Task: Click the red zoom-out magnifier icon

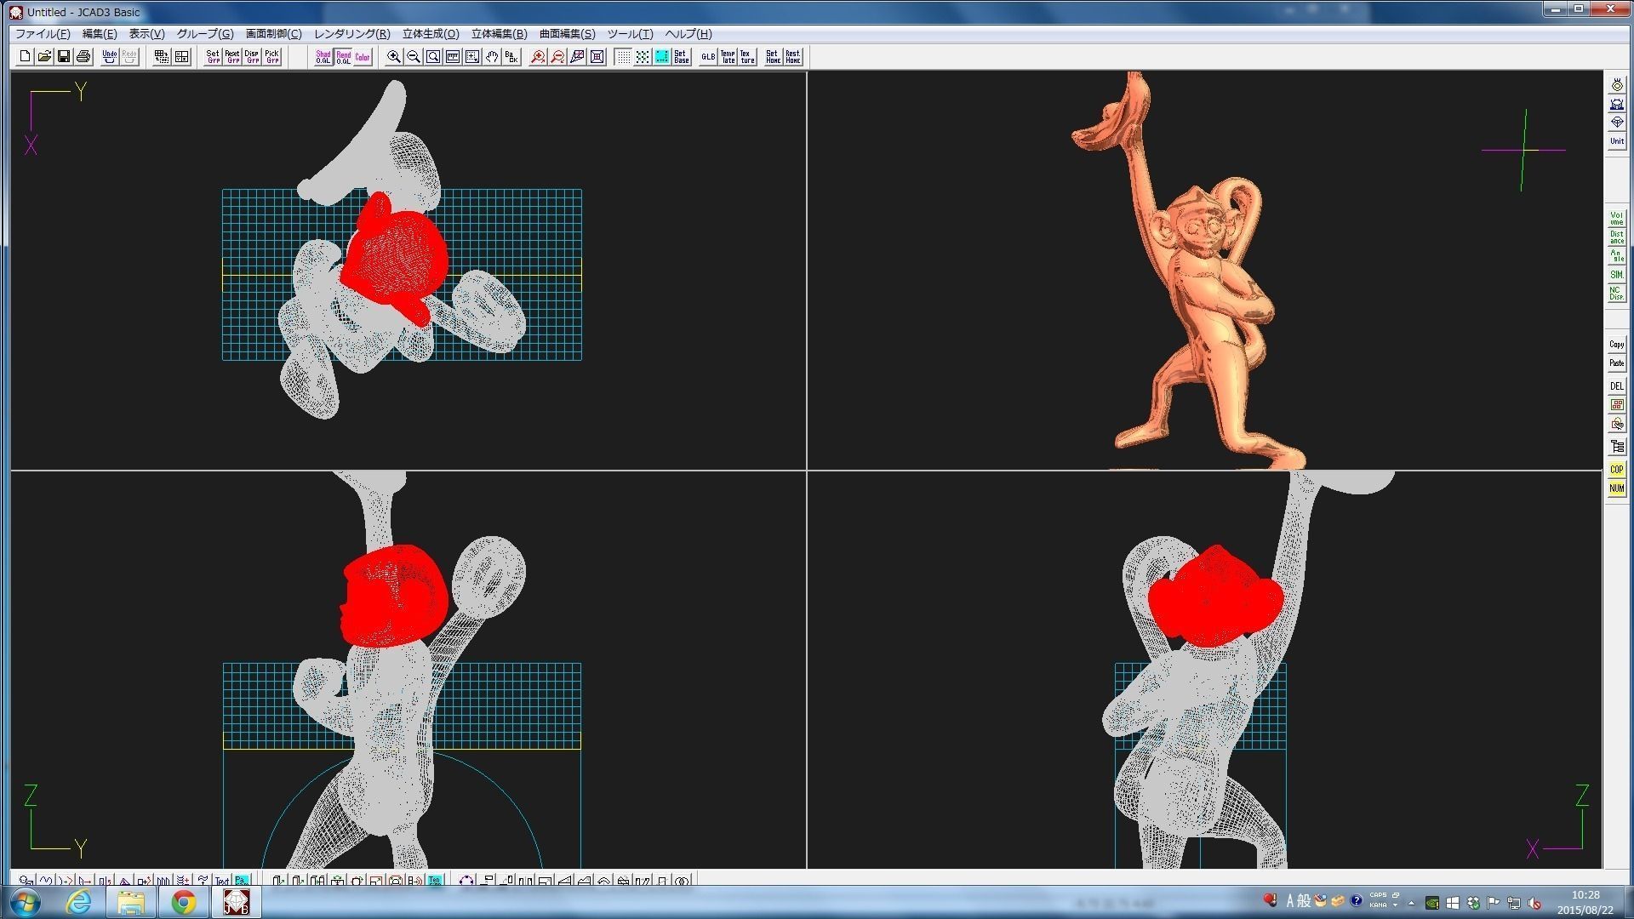Action: [557, 57]
